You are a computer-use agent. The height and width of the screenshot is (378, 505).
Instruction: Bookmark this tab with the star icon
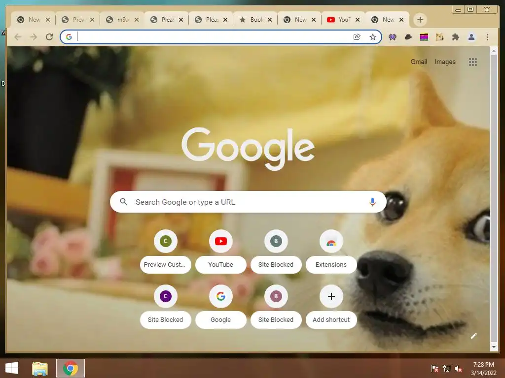click(373, 37)
